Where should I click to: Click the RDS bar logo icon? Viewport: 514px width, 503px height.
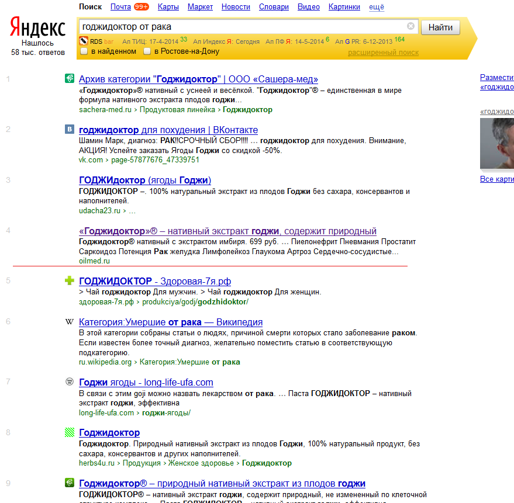tap(83, 41)
